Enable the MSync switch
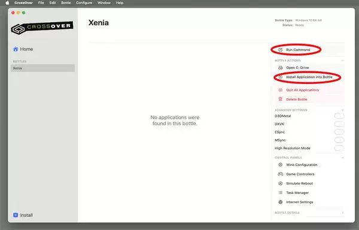The image size is (359, 230). [339, 140]
